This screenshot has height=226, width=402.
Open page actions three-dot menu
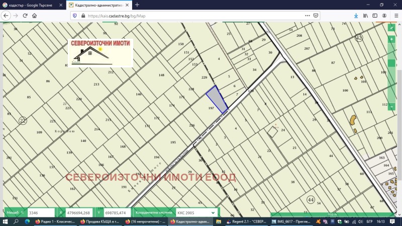308,16
